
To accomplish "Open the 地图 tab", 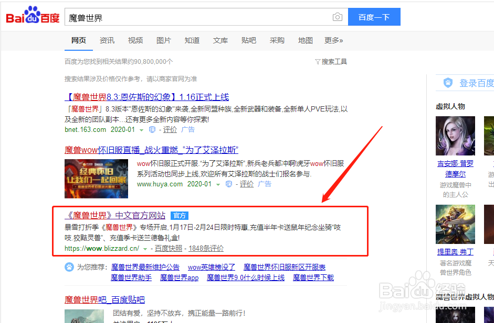I will [306, 40].
